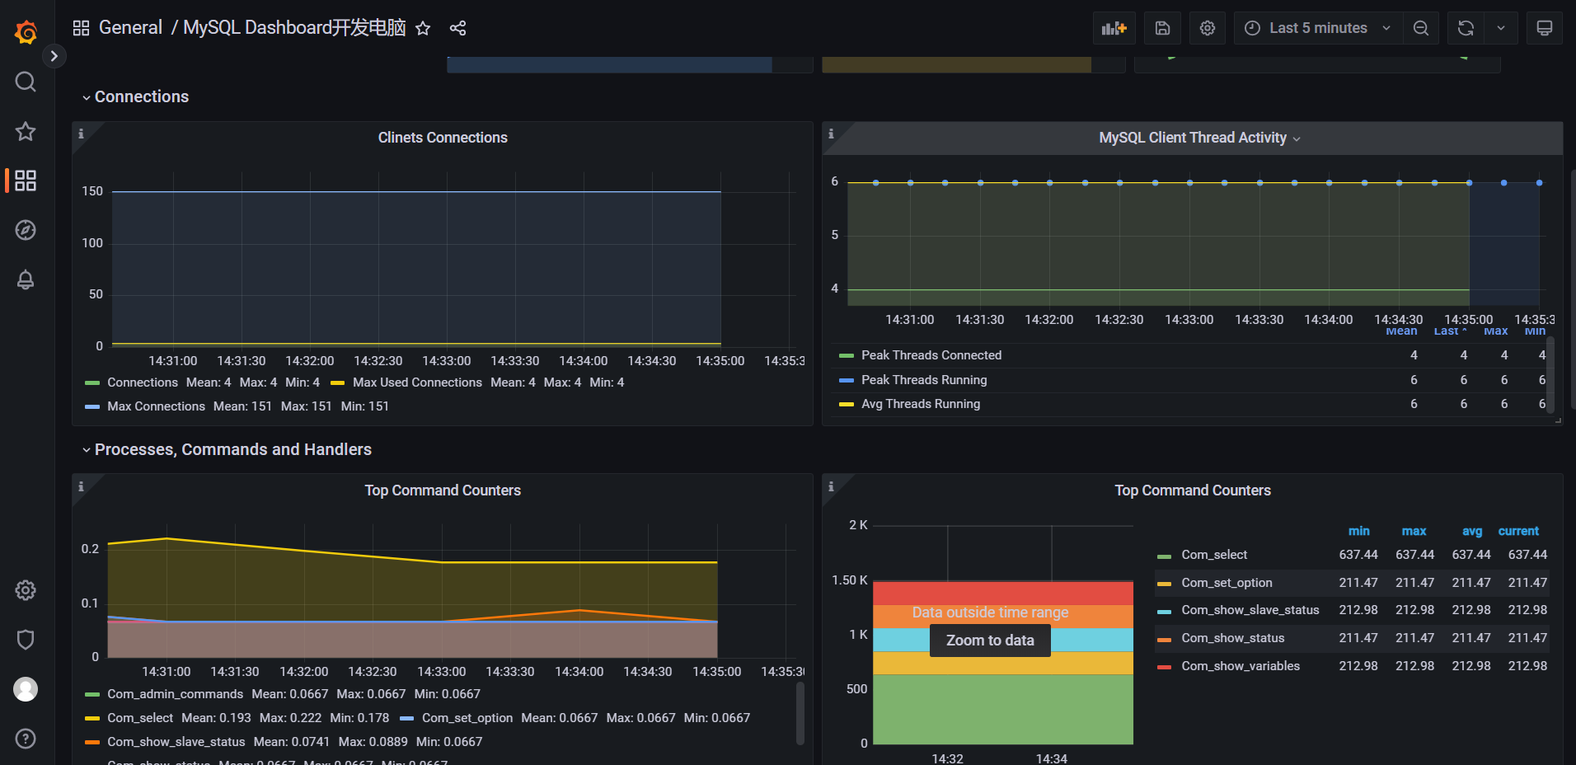The image size is (1576, 765).
Task: Add a new panel with chart-plus icon
Action: point(1114,28)
